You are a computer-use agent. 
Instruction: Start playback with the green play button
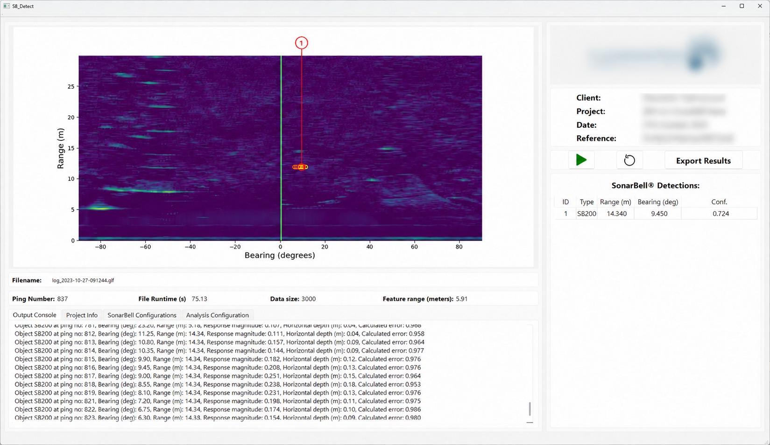pos(581,160)
